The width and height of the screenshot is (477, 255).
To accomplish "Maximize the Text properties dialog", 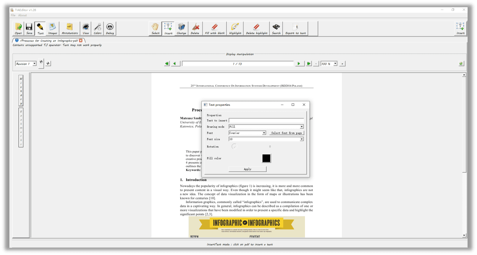I will click(x=293, y=105).
